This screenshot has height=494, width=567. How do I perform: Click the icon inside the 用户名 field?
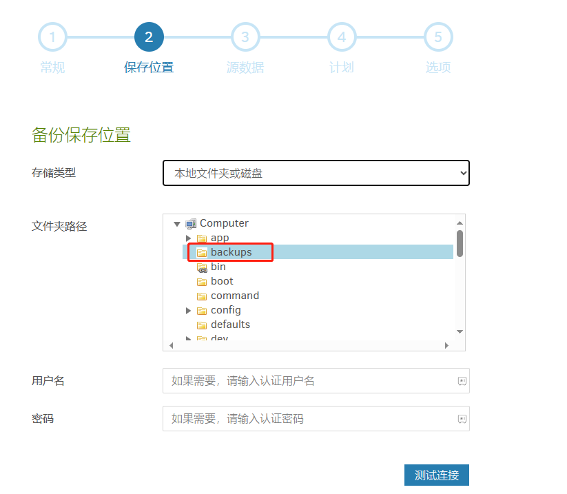(x=462, y=381)
